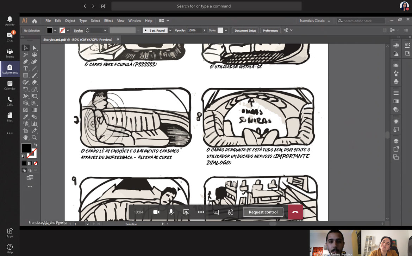Open the Teams Calendar view

tap(10, 85)
